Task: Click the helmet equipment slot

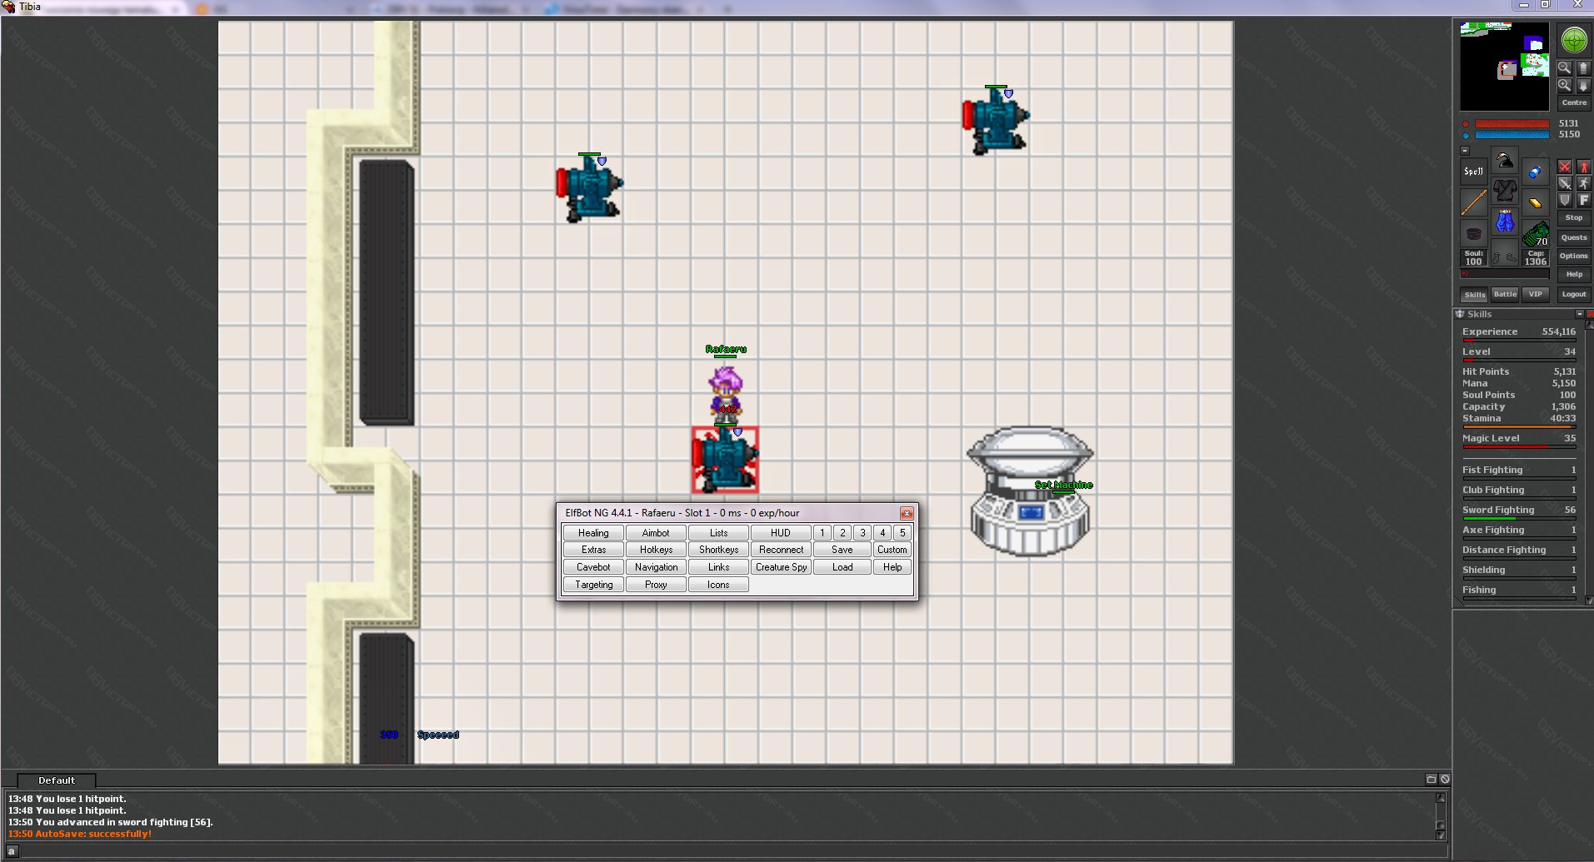Action: pyautogui.click(x=1505, y=160)
